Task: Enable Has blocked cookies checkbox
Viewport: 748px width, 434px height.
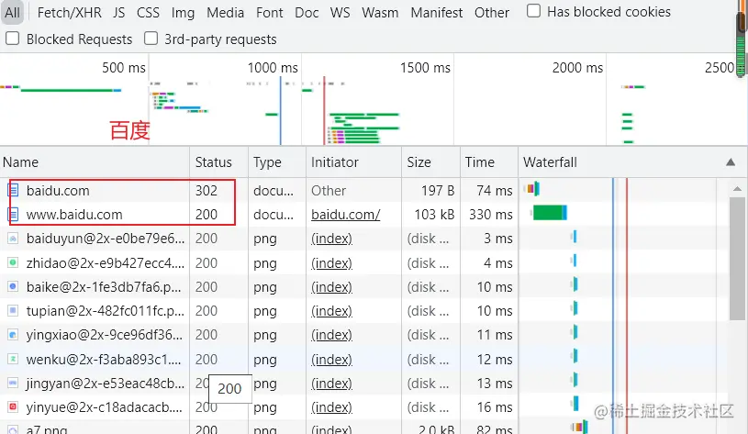Action: coord(533,10)
